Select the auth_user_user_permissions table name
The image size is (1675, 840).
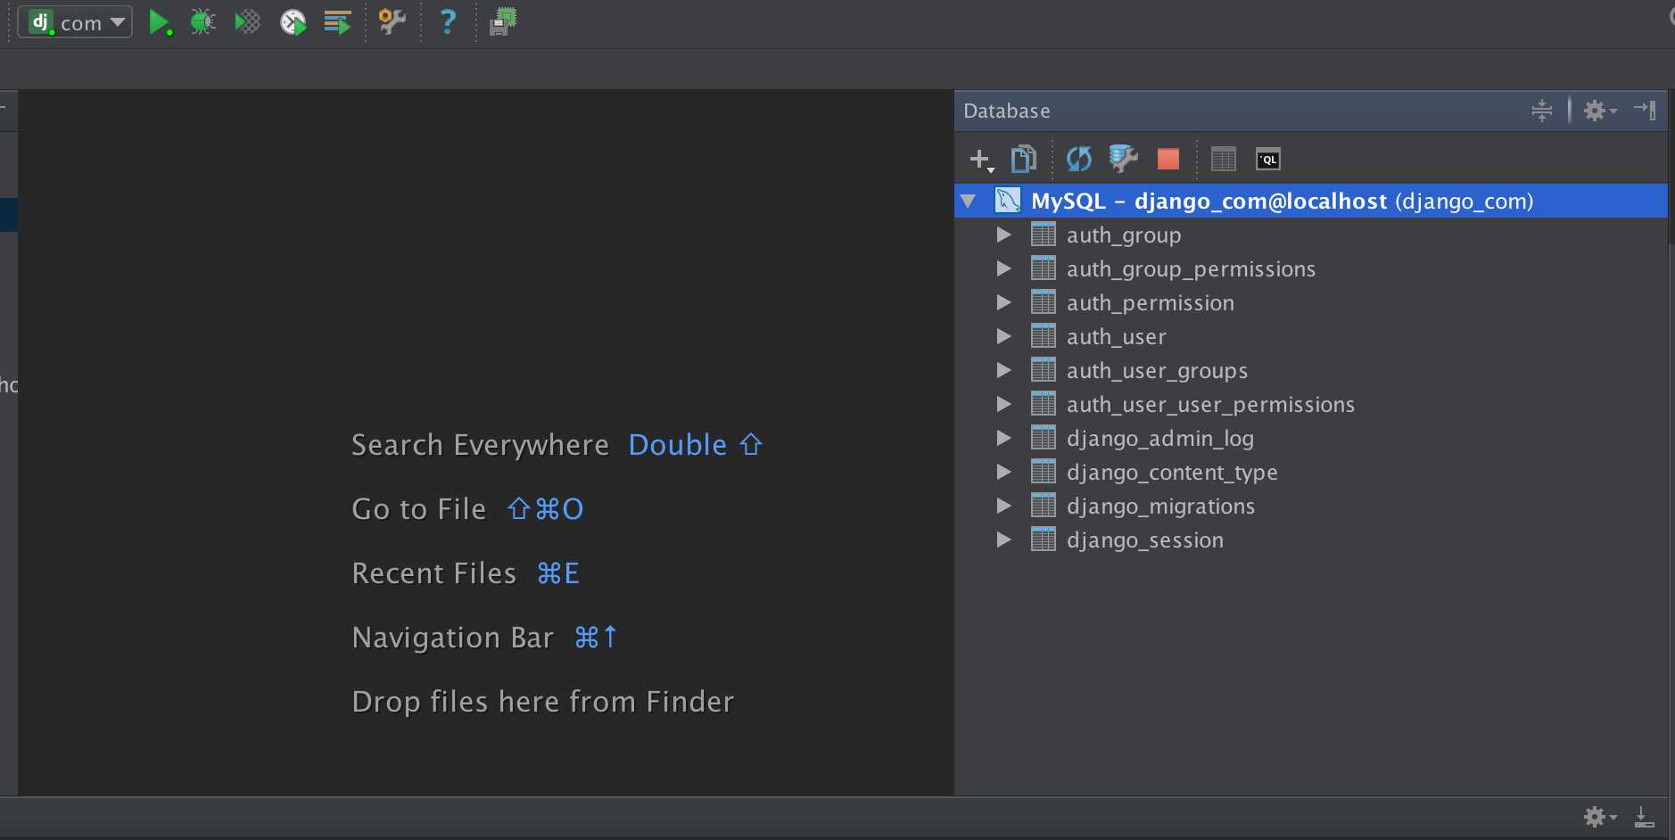(x=1210, y=405)
